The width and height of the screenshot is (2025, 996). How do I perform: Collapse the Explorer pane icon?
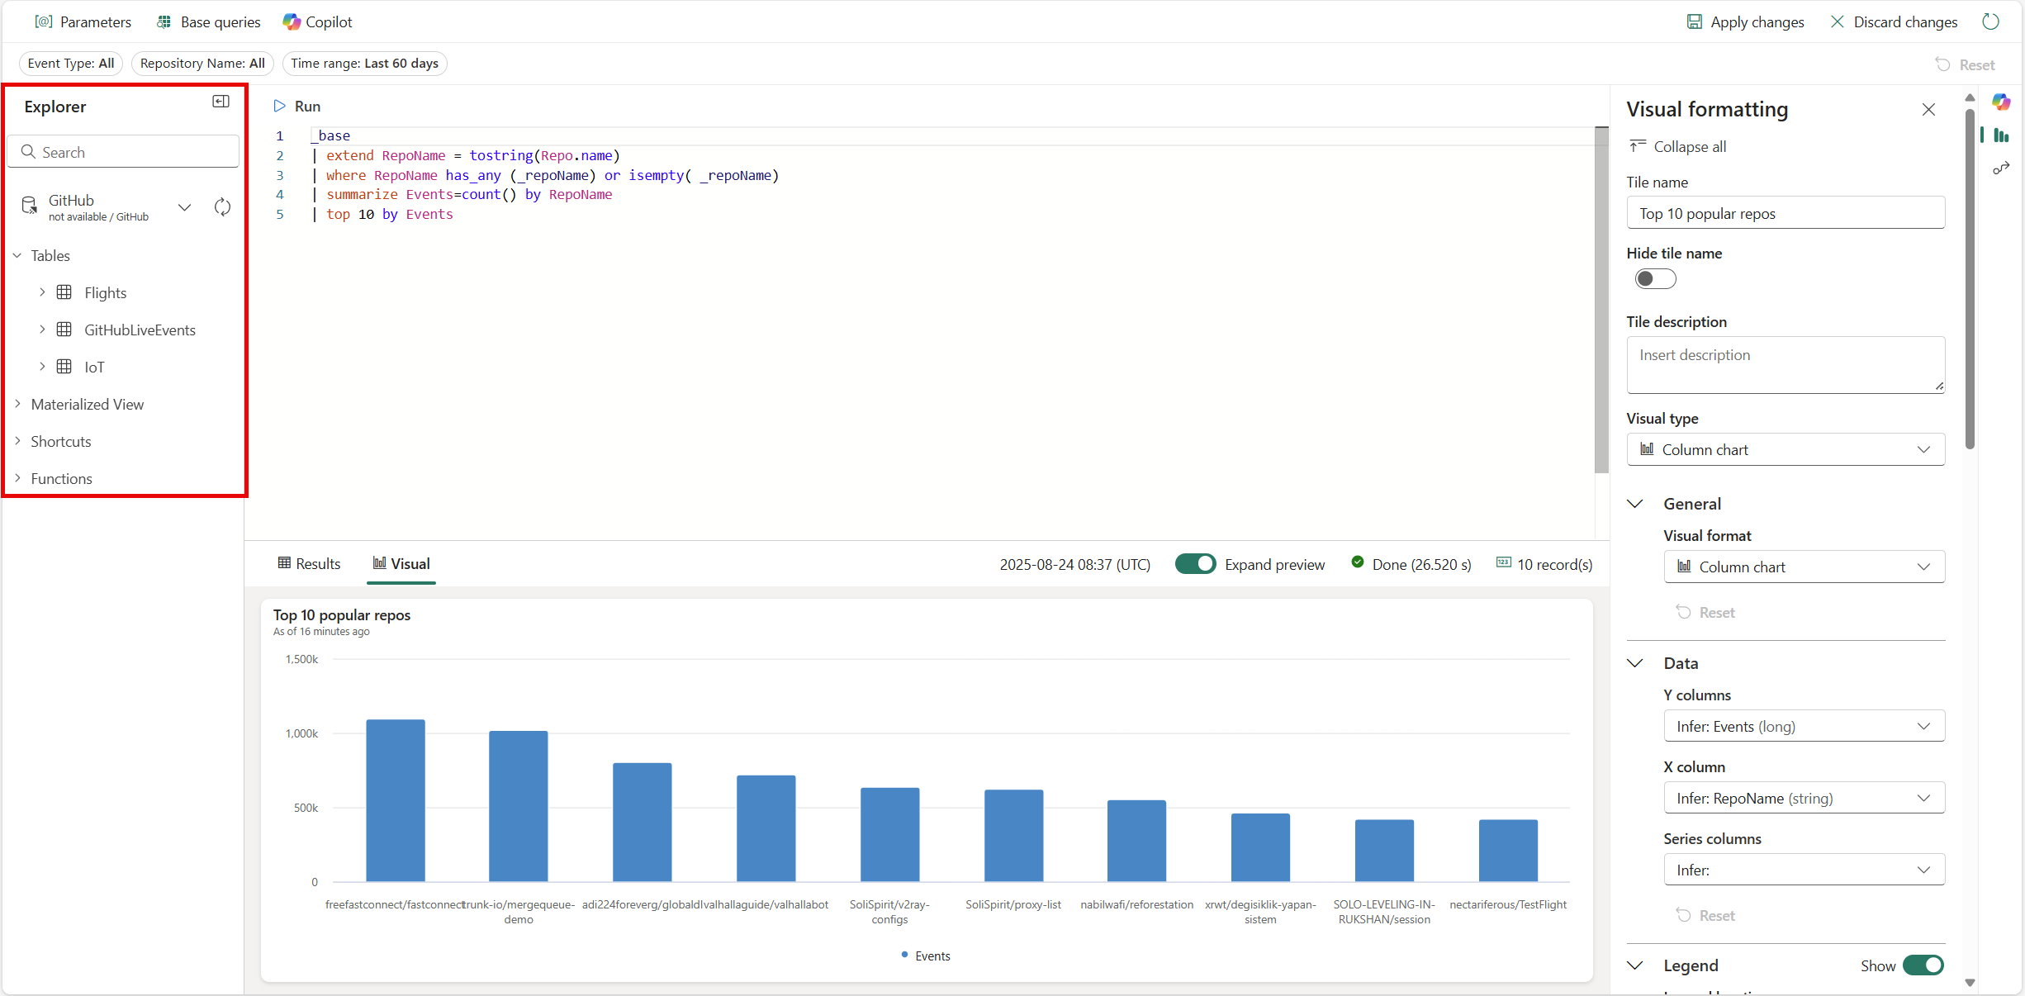221,102
